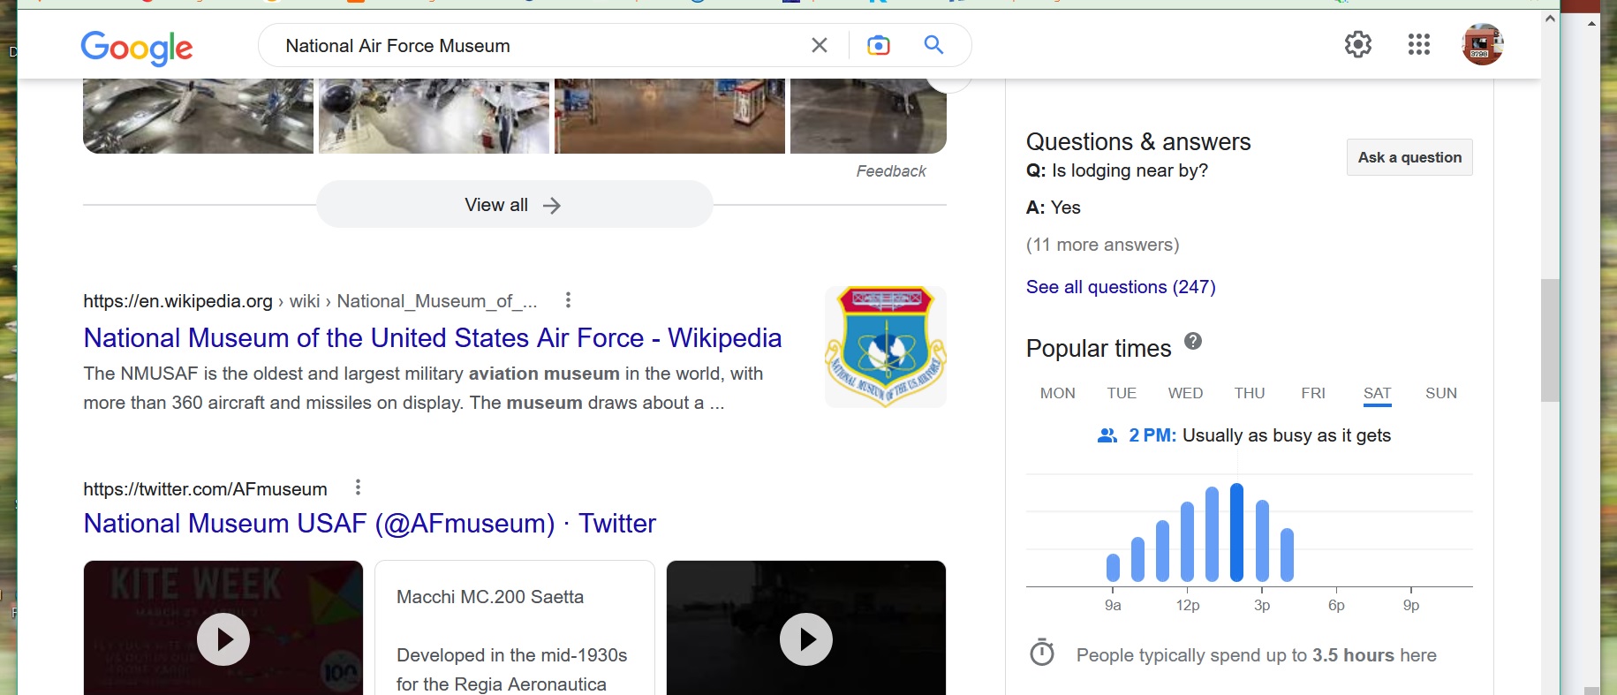This screenshot has height=695, width=1617.
Task: Open Google settings gear icon
Action: coord(1357,44)
